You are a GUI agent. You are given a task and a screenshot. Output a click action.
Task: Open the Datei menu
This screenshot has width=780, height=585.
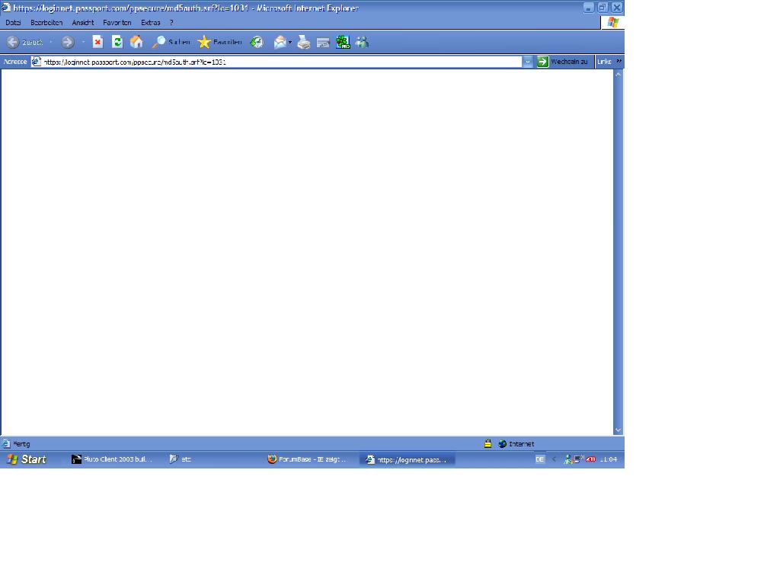pyautogui.click(x=13, y=22)
